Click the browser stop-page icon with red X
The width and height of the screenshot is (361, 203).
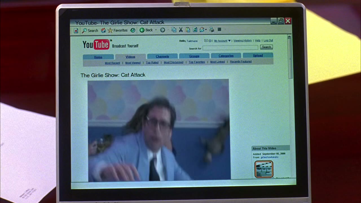[76, 30]
